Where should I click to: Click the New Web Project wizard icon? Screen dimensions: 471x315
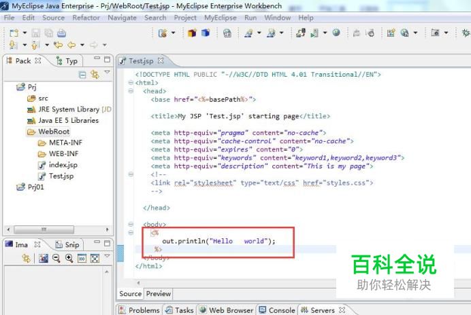162,33
